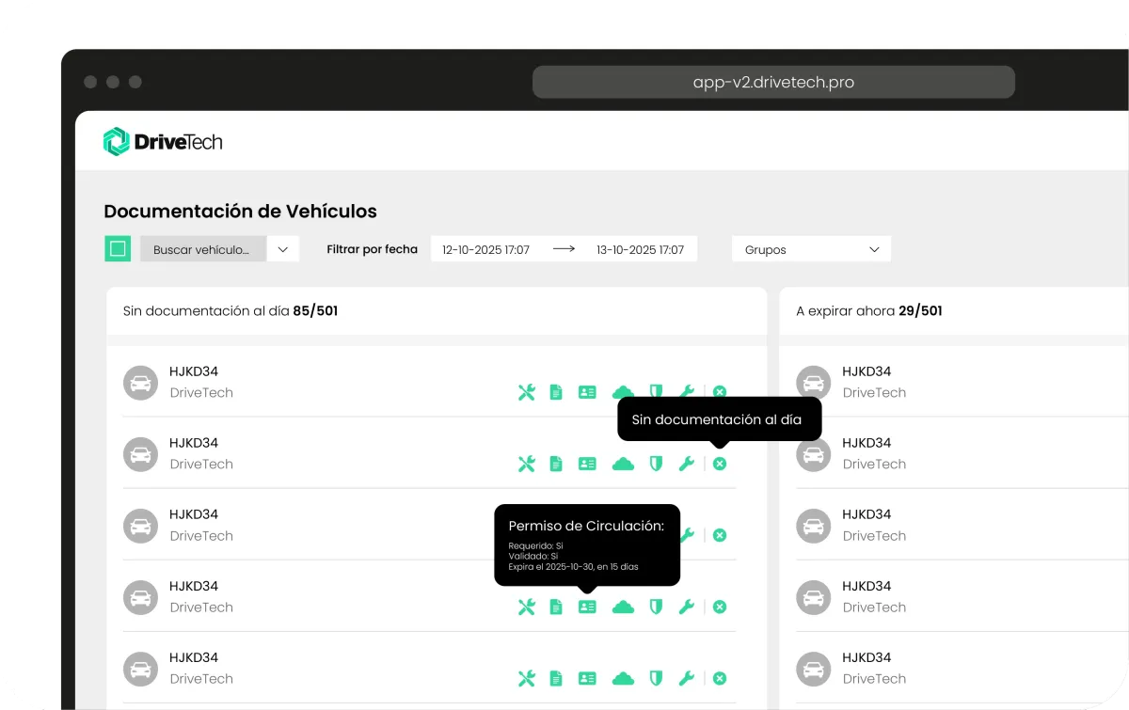Click X status icon in fourth vehicle row
The height and width of the screenshot is (710, 1129).
pos(720,607)
